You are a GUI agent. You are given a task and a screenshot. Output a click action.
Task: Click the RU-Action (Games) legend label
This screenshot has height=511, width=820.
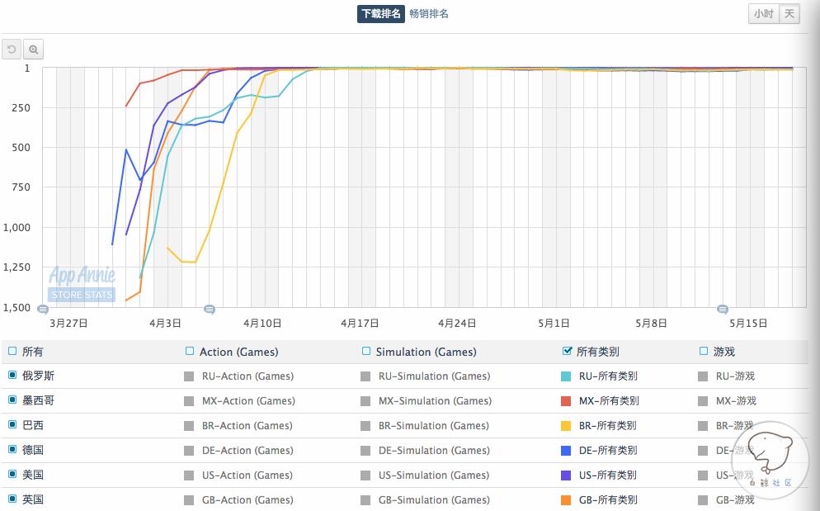247,376
